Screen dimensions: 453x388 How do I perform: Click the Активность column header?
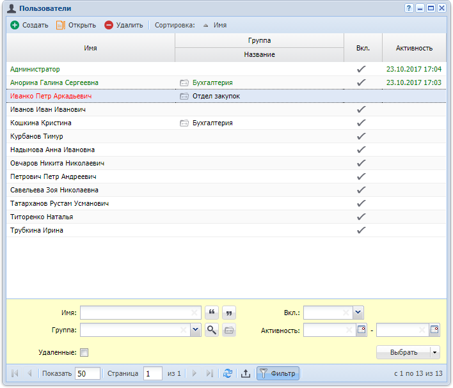point(414,48)
